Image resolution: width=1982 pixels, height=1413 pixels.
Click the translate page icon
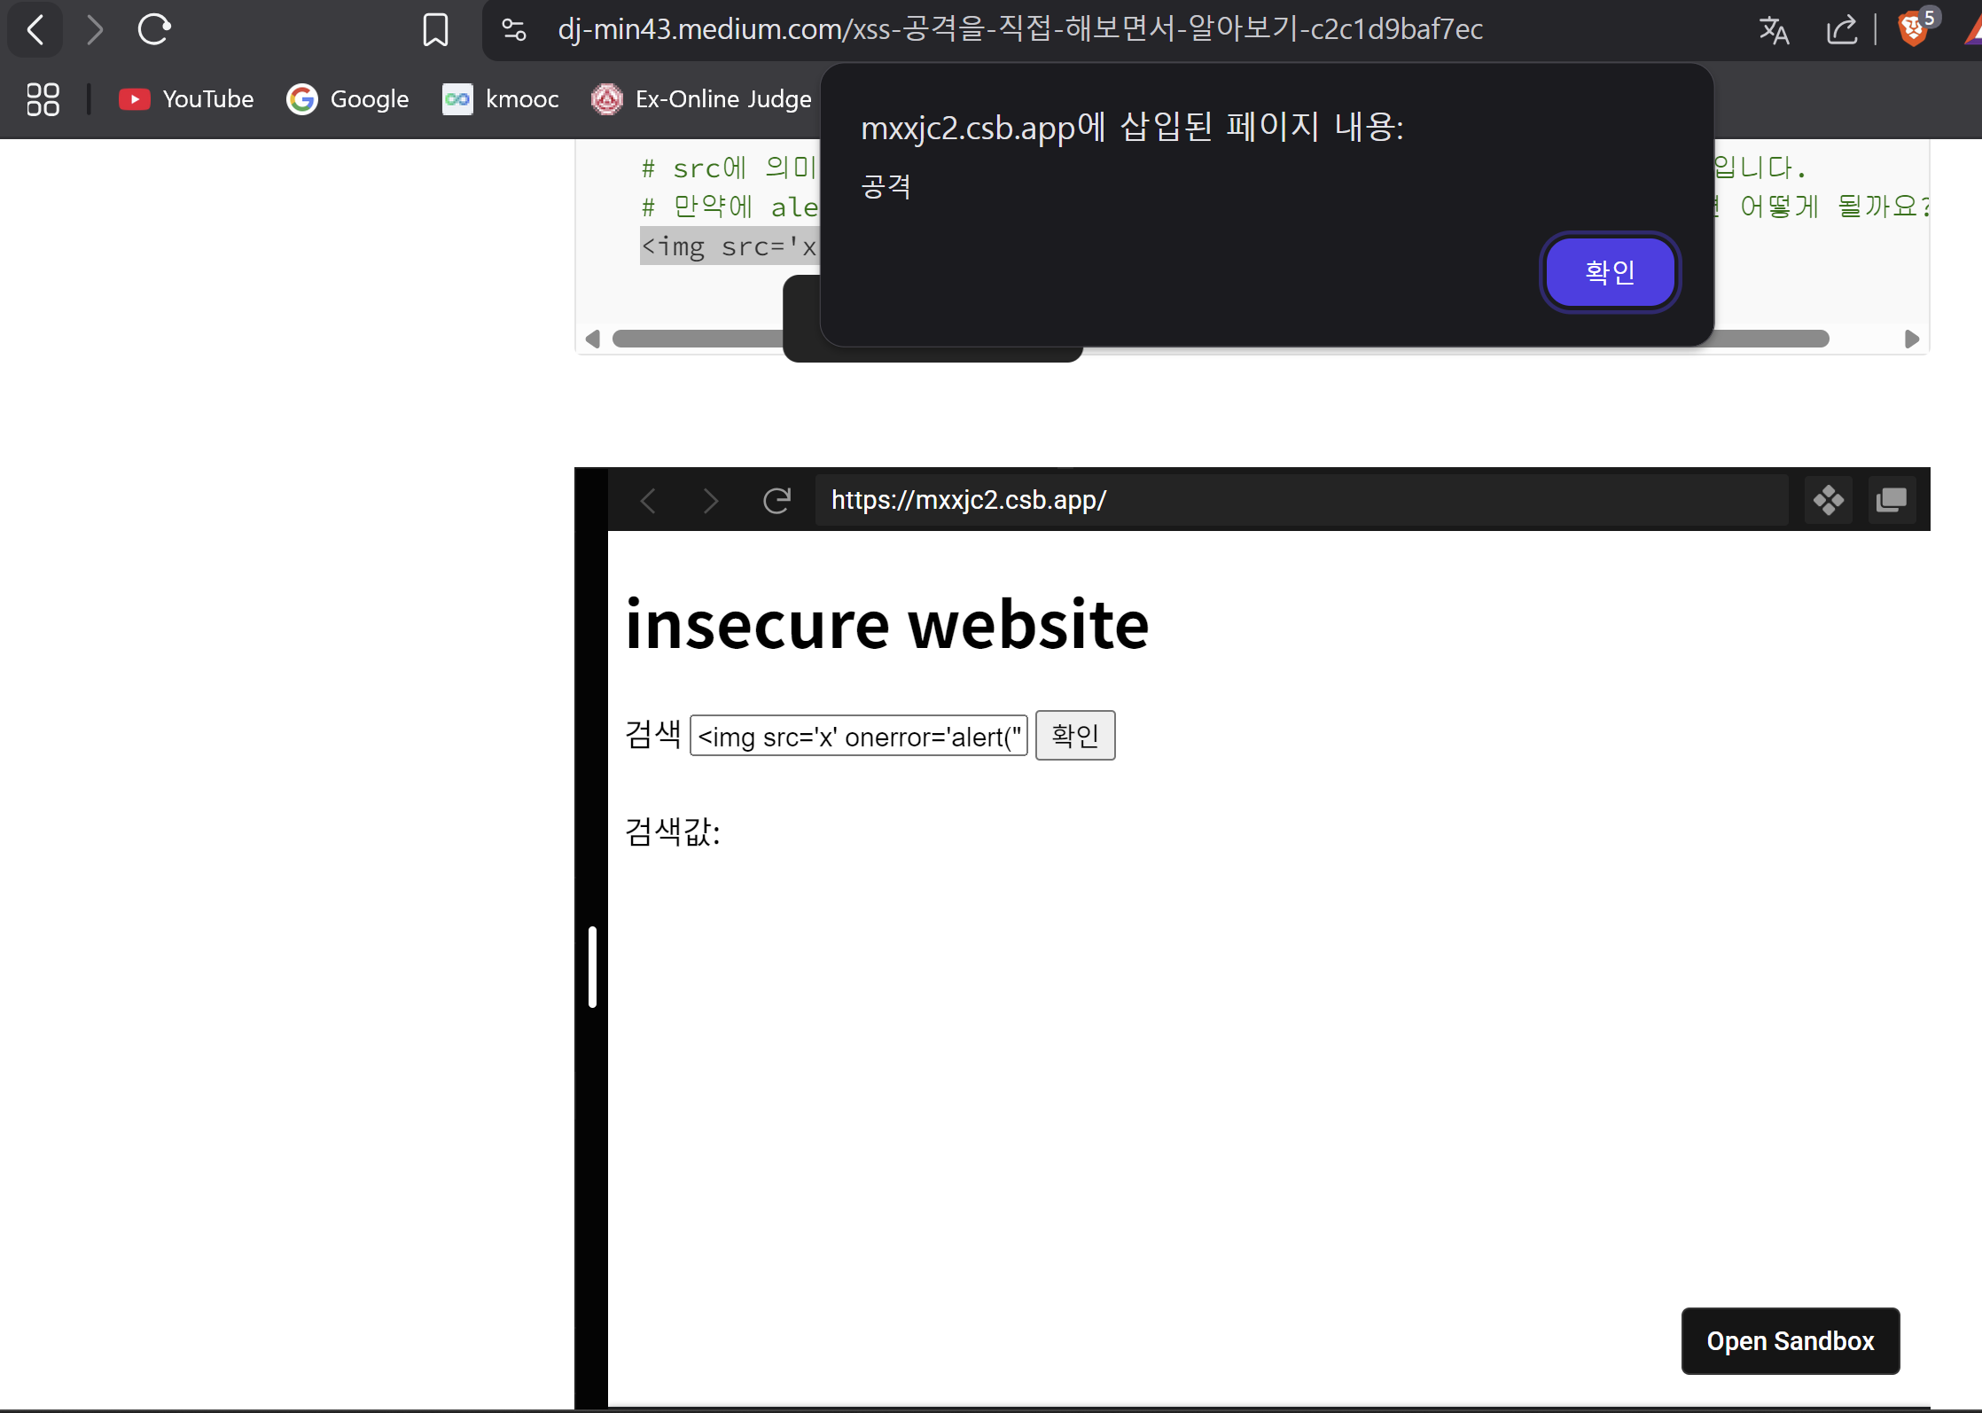tap(1774, 29)
